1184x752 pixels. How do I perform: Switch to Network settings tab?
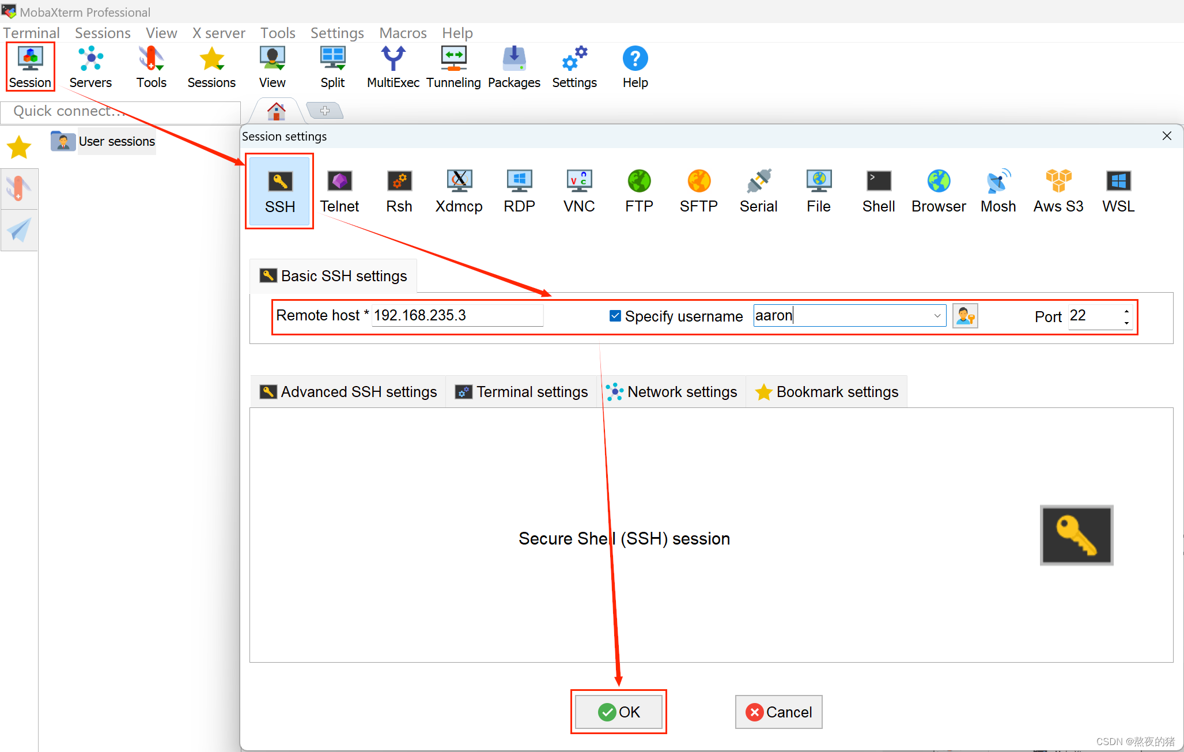point(671,392)
